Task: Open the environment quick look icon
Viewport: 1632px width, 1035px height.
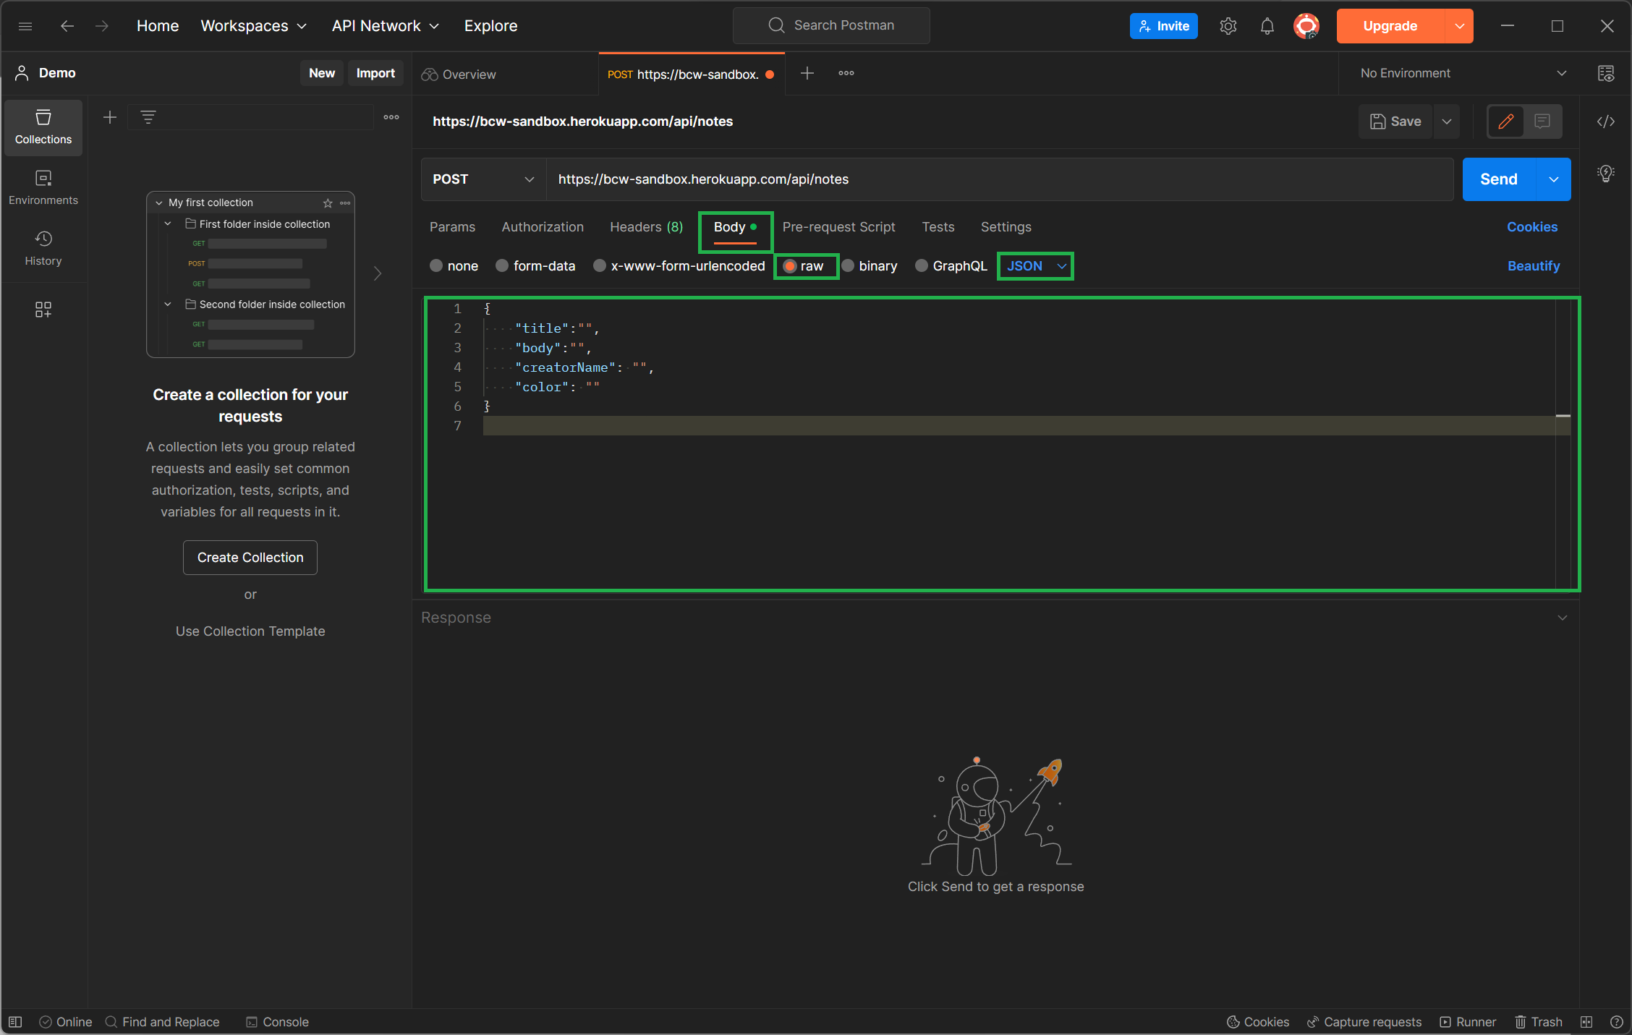Action: 1606,73
